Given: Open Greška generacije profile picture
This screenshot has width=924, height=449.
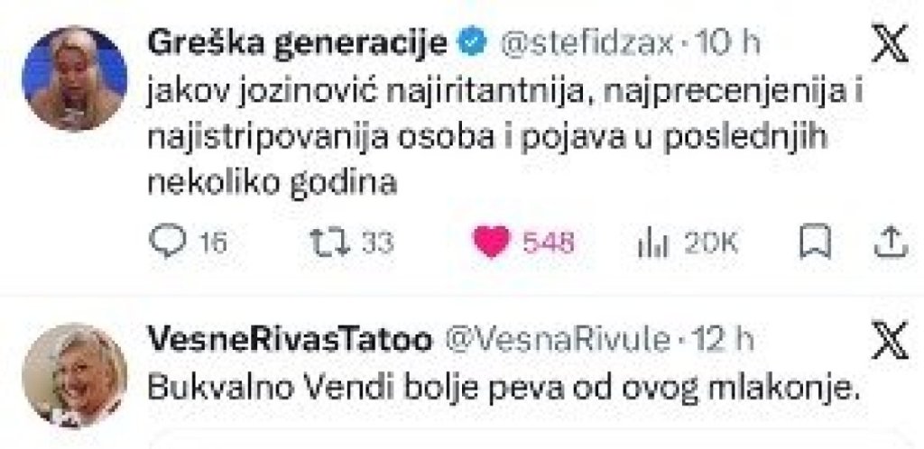Looking at the screenshot, I should pyautogui.click(x=74, y=78).
